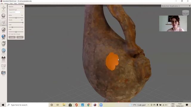Open the Sculpt tool
The height and width of the screenshot is (107, 191).
pos(3,30)
